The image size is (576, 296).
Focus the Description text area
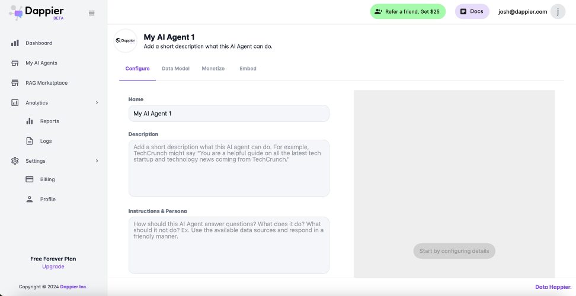pyautogui.click(x=229, y=168)
